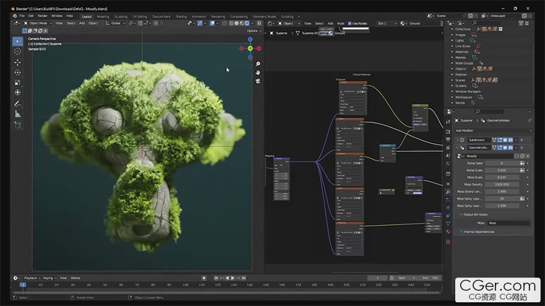Expand the Internal Dependencies section
The image size is (545, 306).
click(461, 232)
